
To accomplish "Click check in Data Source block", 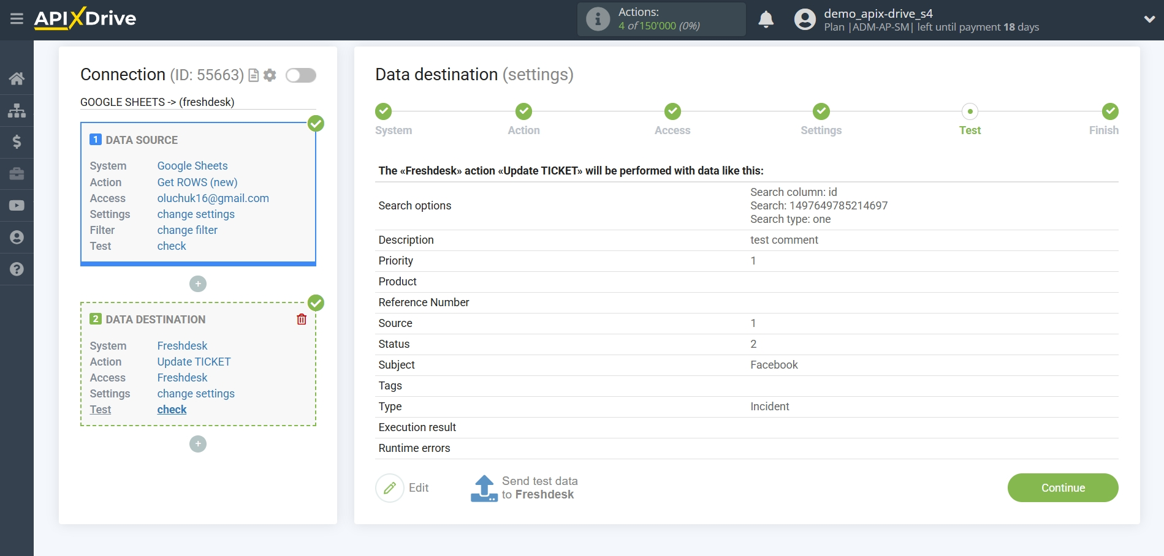I will pos(172,246).
